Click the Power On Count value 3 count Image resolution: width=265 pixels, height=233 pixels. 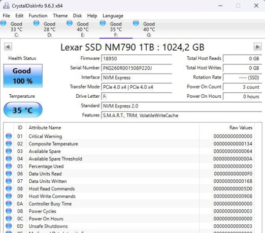[242, 87]
